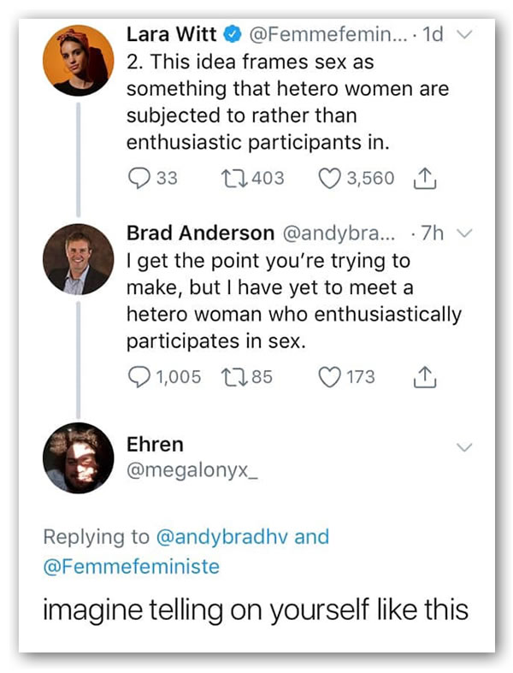Expand the options chevron on Ehren's tweet
This screenshot has width=513, height=673.
(464, 446)
